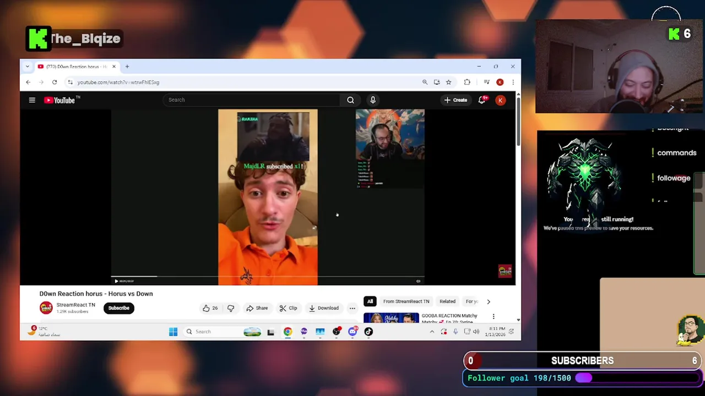Click the commands entry in stream overlay

tap(676, 153)
